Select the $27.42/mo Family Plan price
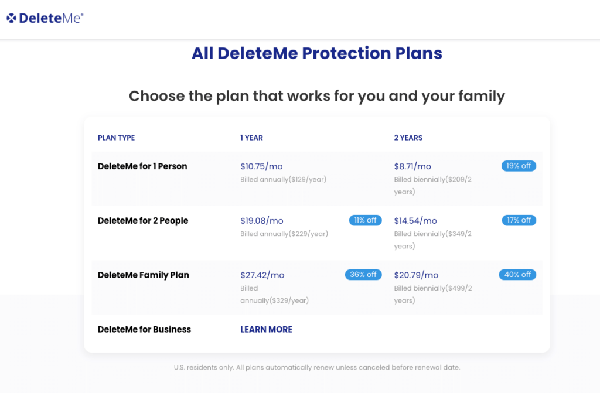The height and width of the screenshot is (393, 600). tap(262, 275)
